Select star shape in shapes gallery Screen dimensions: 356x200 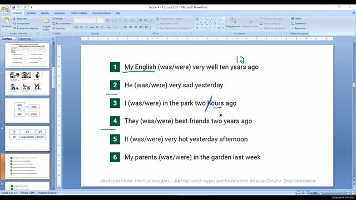point(219,28)
